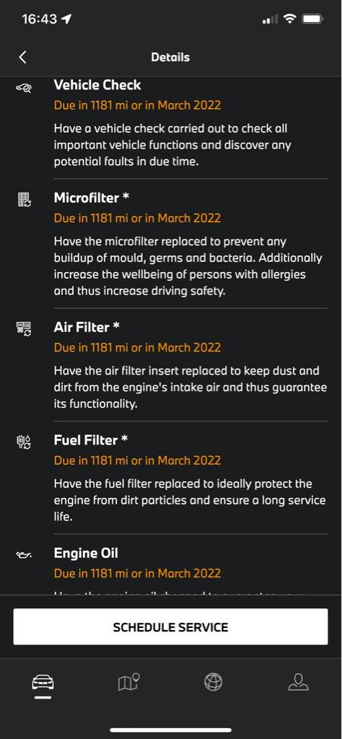Tap the Schedule Service button
342x739 pixels.
(x=170, y=626)
